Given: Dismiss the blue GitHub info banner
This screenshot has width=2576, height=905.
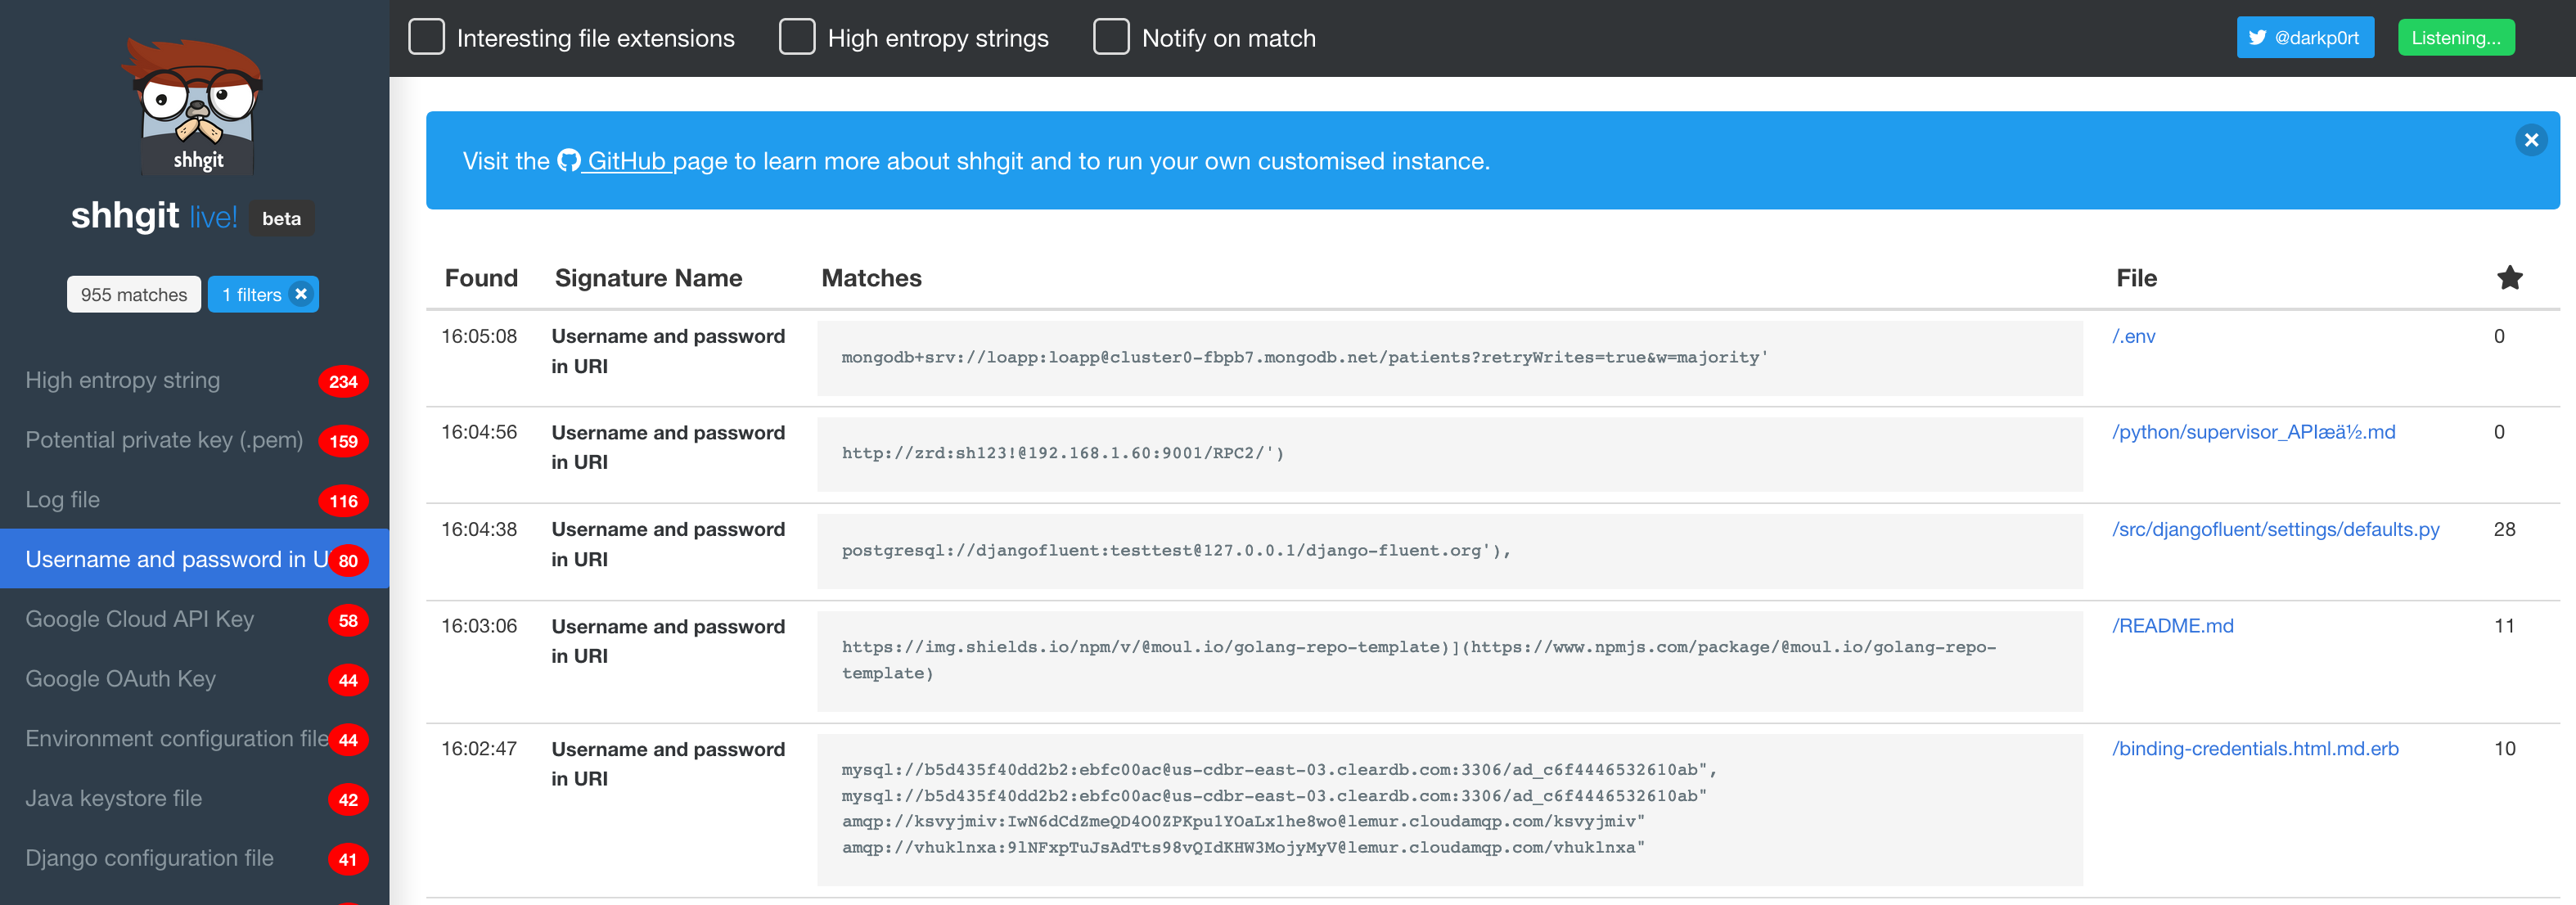Looking at the screenshot, I should coord(2531,140).
